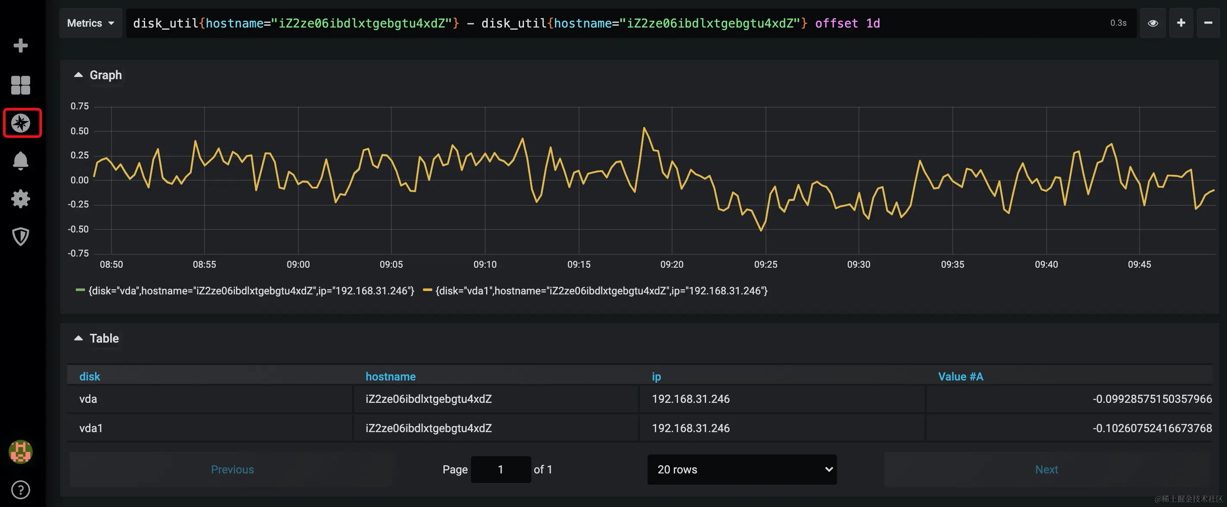Screen dimensions: 1227x507
Task: Sort table by Value #A column header
Action: click(960, 377)
